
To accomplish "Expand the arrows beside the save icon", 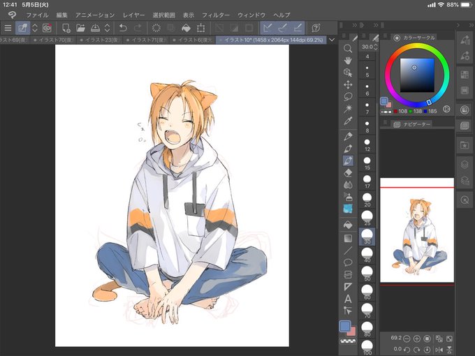I will click(x=107, y=28).
